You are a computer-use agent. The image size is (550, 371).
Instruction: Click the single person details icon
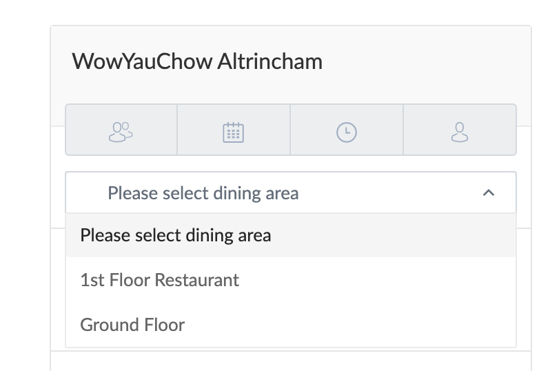pos(460,132)
